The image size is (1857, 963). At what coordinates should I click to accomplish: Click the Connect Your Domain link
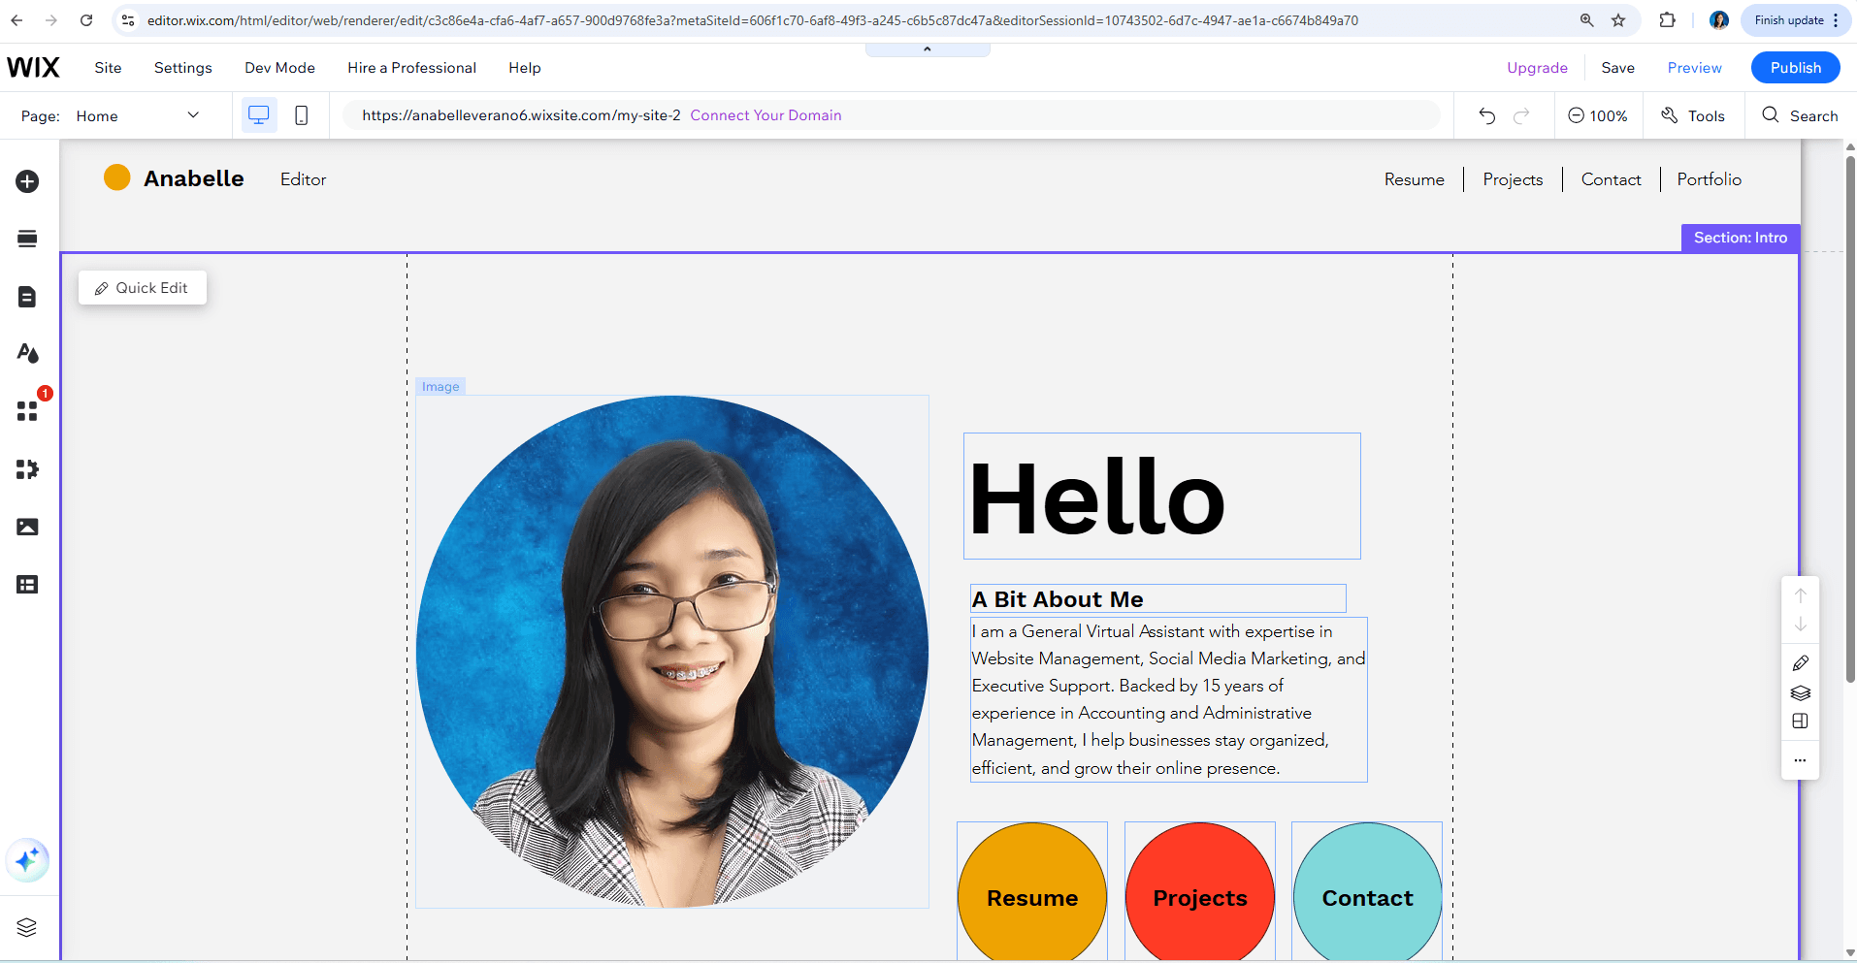click(766, 114)
